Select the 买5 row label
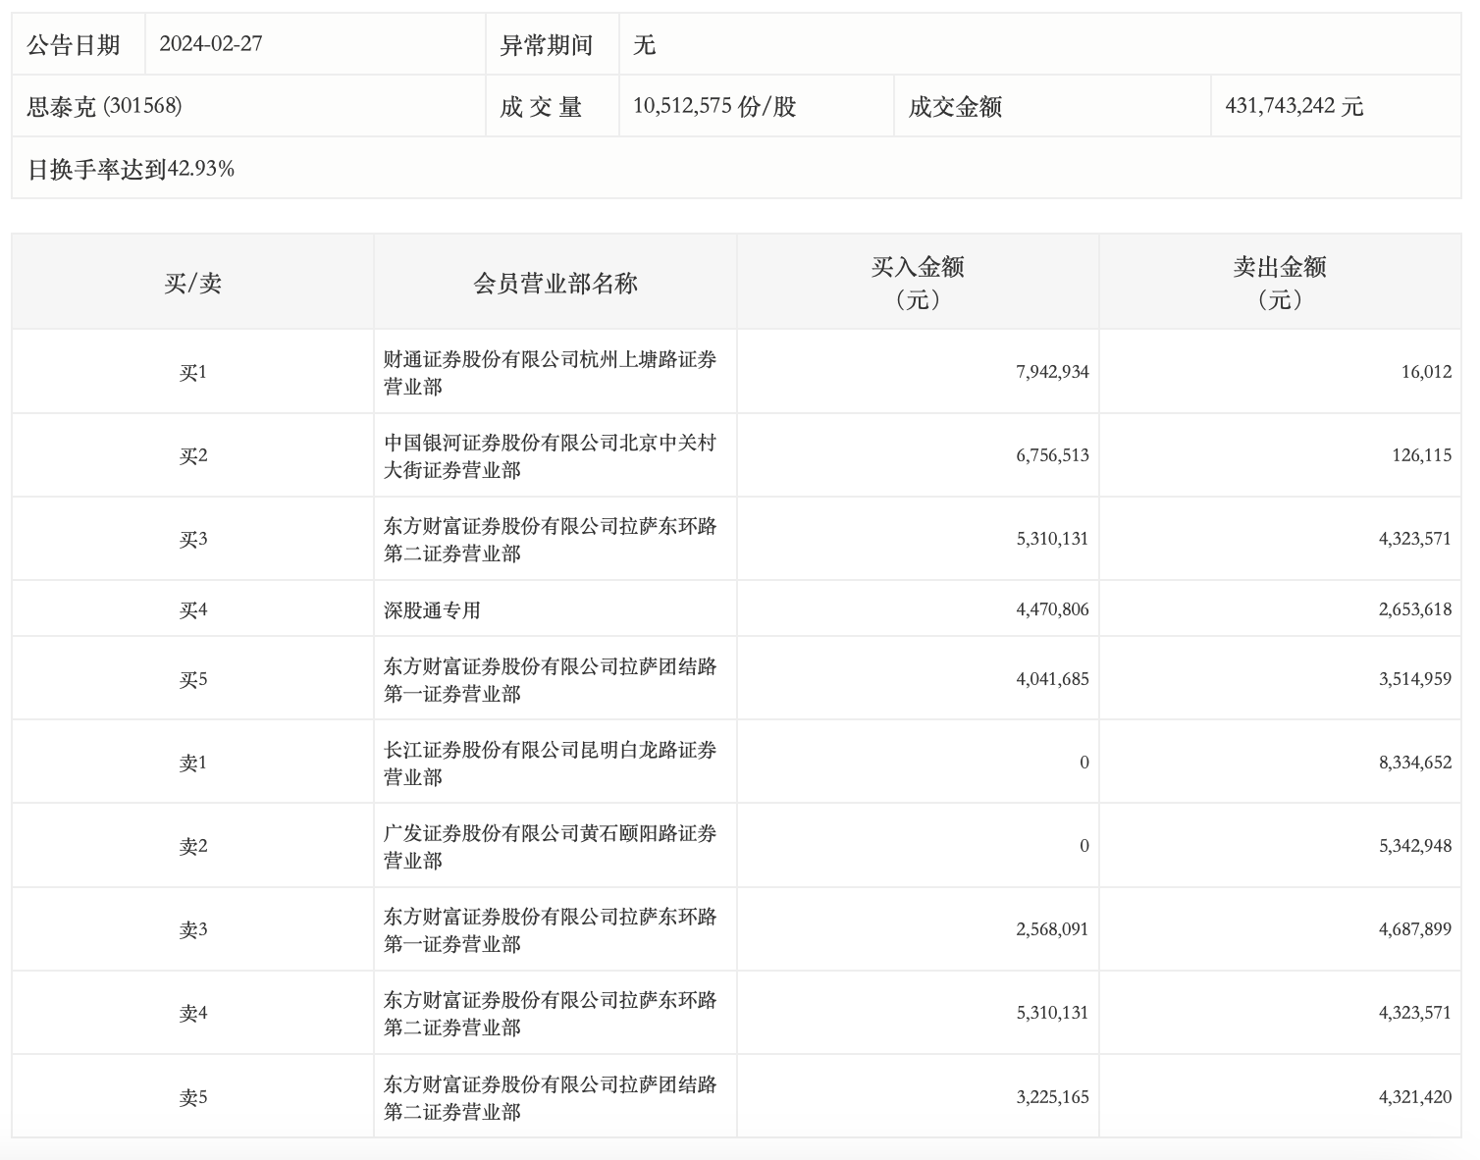Screen dimensions: 1480x1160 (x=193, y=680)
